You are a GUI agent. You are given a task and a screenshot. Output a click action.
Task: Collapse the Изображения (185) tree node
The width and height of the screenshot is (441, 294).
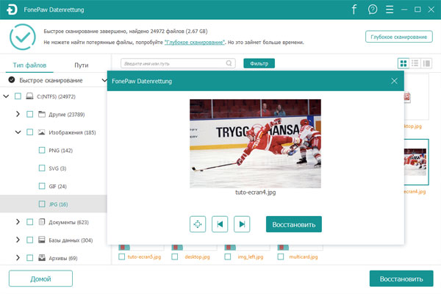(18, 132)
